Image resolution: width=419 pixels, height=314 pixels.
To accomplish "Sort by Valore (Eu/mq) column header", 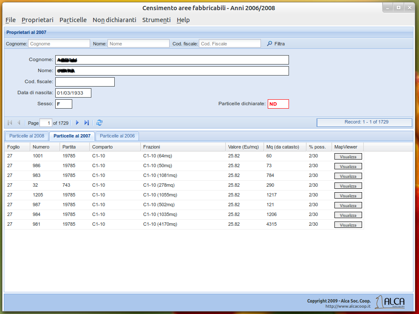I will [x=244, y=147].
